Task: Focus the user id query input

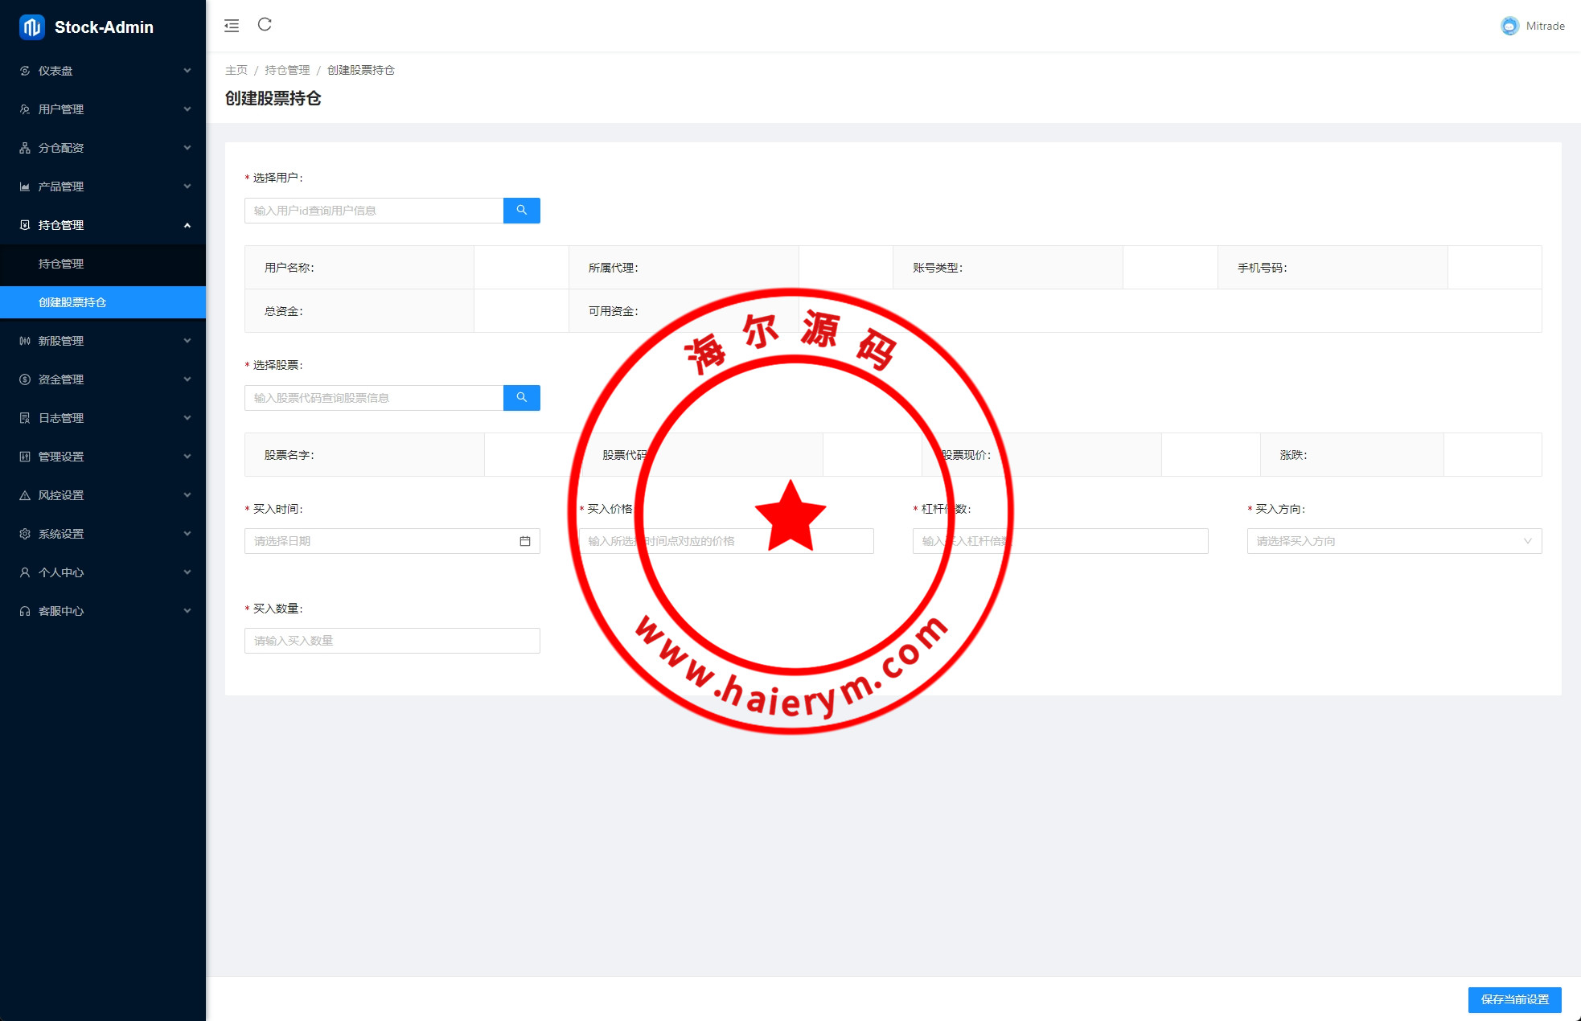Action: pos(374,211)
